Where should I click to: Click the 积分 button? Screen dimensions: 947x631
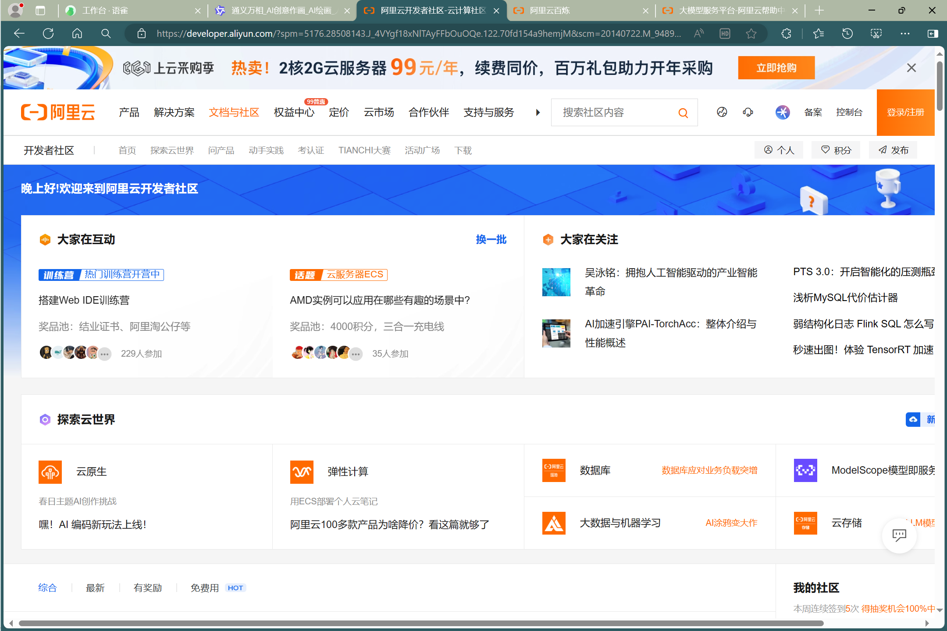pos(836,150)
